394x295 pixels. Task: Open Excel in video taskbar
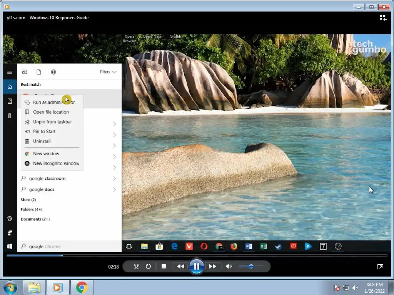pyautogui.click(x=264, y=246)
